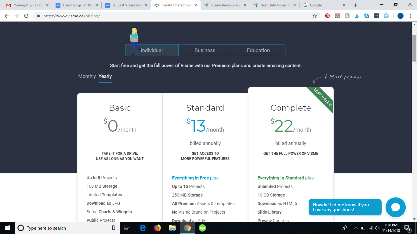
Task: Switch to the Business plans tab
Action: coord(205,50)
